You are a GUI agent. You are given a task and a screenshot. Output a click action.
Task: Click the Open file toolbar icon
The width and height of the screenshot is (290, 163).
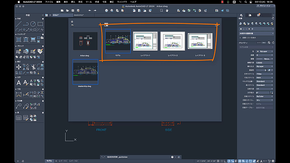pos(67,11)
